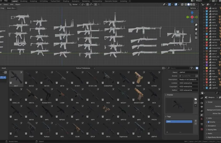
Task: Open the Modeling workspace tab
Action: [x=24, y=1]
